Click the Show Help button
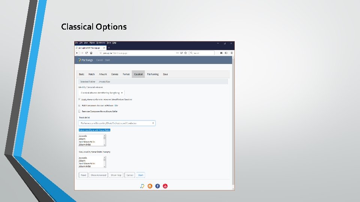 pyautogui.click(x=116, y=175)
